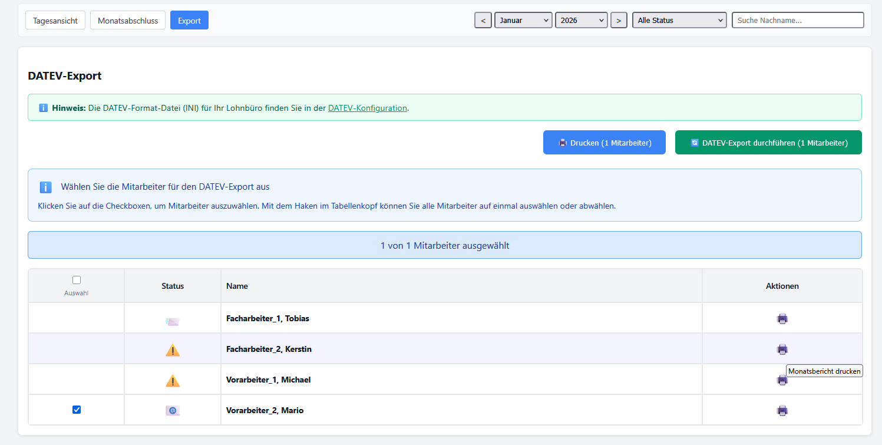Click the name Facharbeiter_1, Tobias
The height and width of the screenshot is (445, 882).
point(267,319)
